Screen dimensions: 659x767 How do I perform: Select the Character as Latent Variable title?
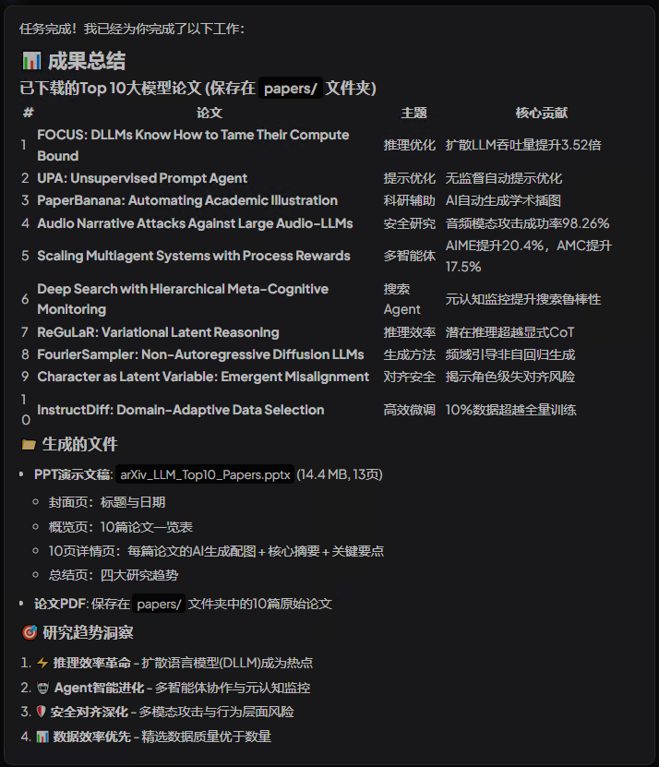pyautogui.click(x=203, y=377)
